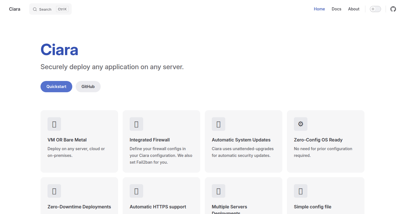The image size is (405, 214).
Task: Click the 'Zero-Downtime Deployments' card title
Action: click(79, 207)
